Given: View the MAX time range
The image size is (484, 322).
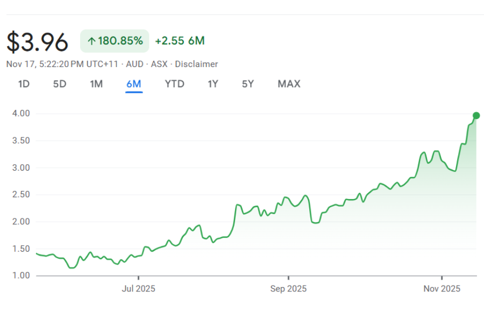Looking at the screenshot, I should pos(289,84).
